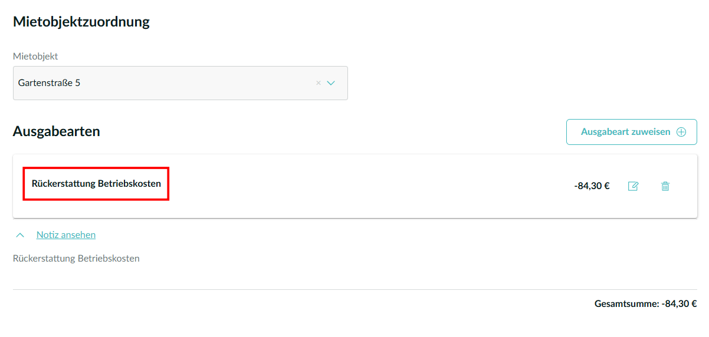709x337 pixels.
Task: Click the Ausgabearten section heading
Action: (57, 131)
